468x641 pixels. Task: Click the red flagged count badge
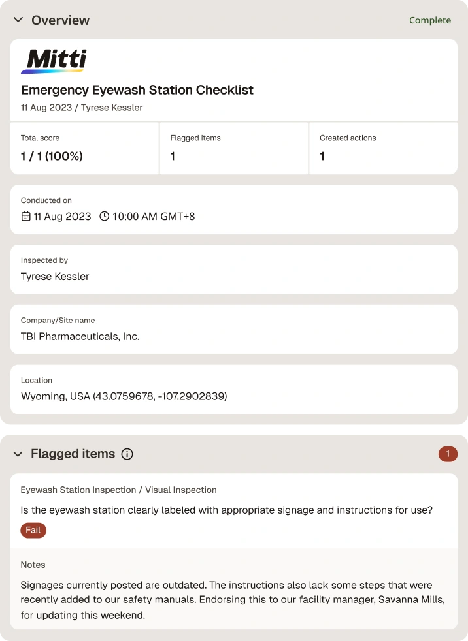[x=448, y=454]
